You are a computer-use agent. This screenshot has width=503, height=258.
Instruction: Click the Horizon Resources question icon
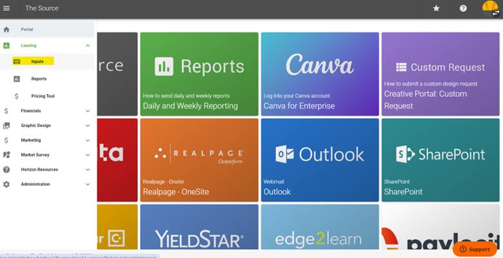pyautogui.click(x=6, y=170)
